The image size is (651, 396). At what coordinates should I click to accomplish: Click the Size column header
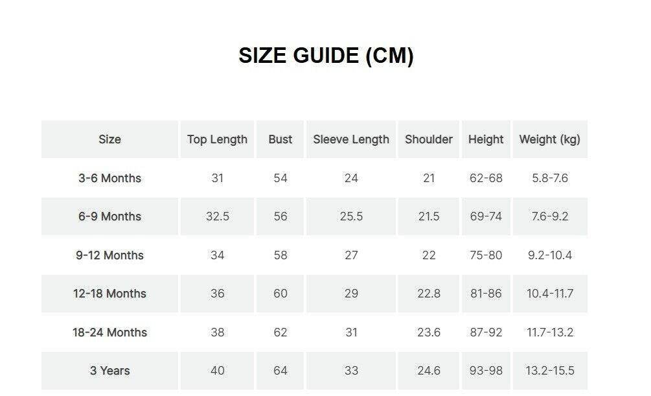pyautogui.click(x=109, y=139)
